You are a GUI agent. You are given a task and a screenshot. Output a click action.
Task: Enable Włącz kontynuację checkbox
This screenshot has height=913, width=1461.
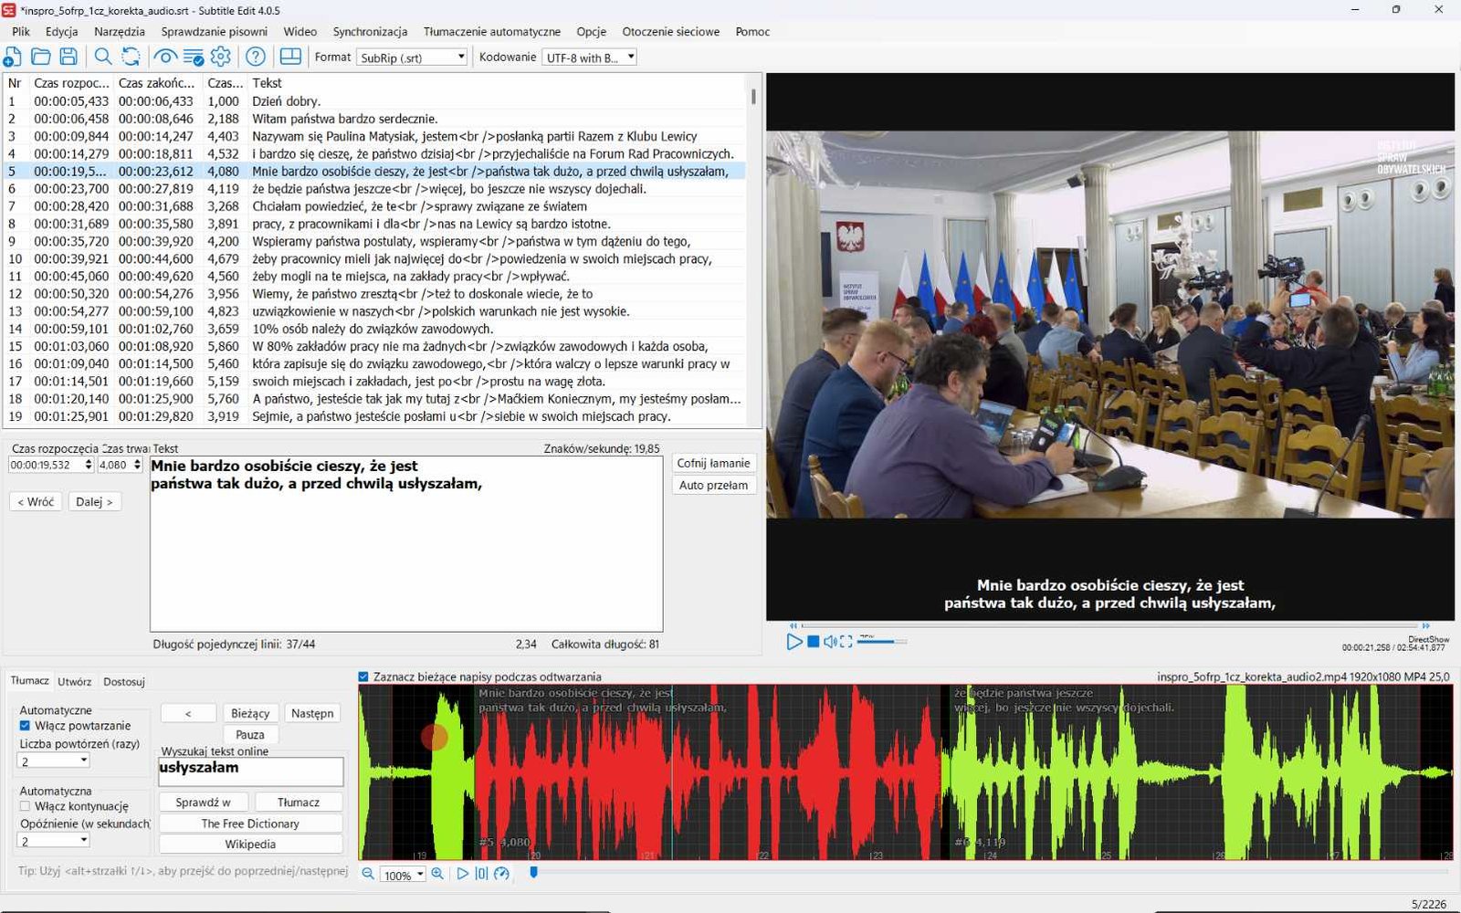25,806
